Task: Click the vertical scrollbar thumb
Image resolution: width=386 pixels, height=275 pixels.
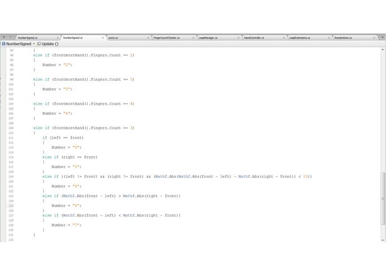Action: (x=383, y=199)
